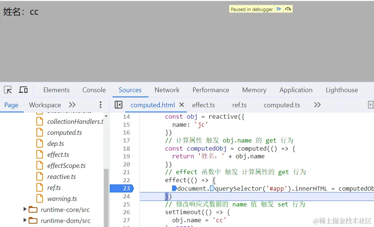Image resolution: width=374 pixels, height=227 pixels.
Task: Open effectScope.ts in the file tree
Action: (66, 166)
